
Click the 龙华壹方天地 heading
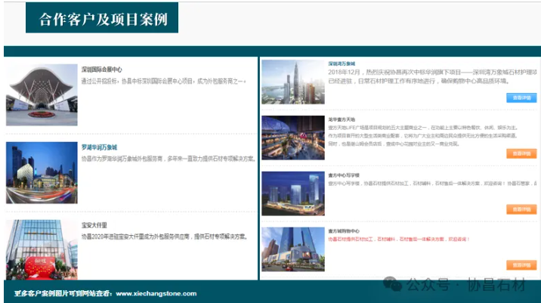pos(342,119)
